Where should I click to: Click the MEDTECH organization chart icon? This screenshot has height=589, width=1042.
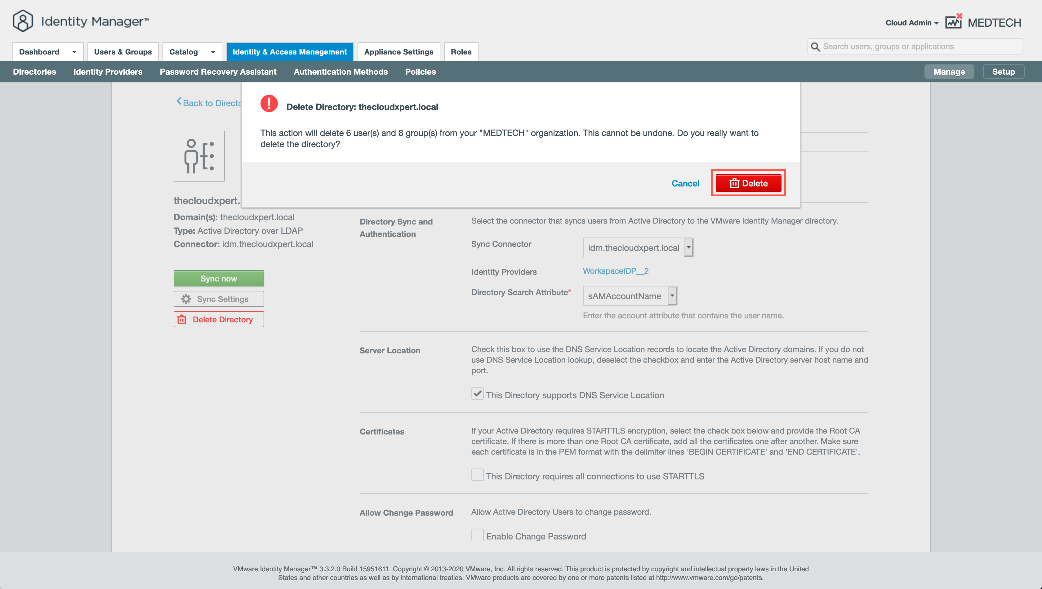(x=953, y=22)
